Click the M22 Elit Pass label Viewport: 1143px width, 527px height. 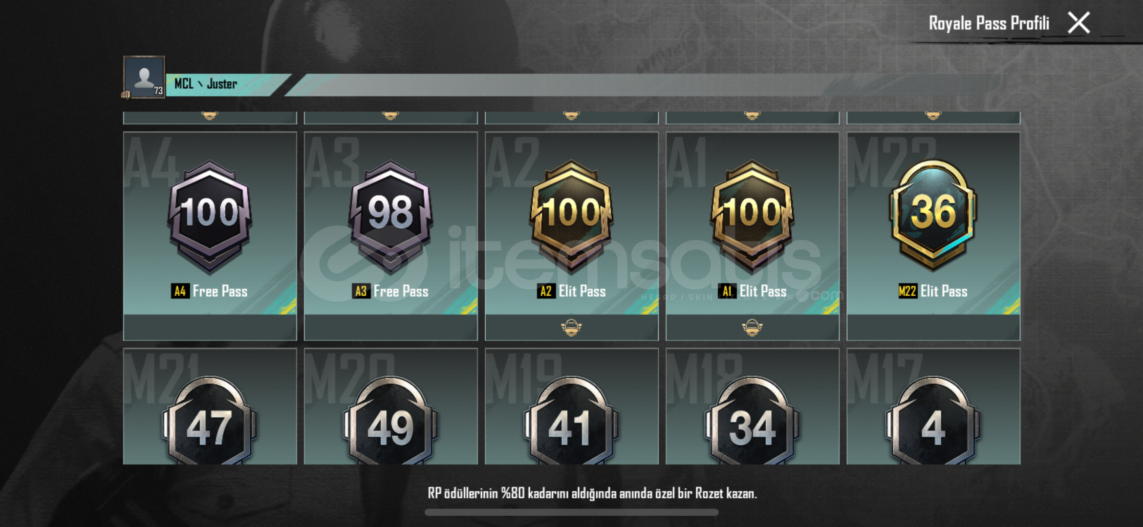pyautogui.click(x=933, y=291)
